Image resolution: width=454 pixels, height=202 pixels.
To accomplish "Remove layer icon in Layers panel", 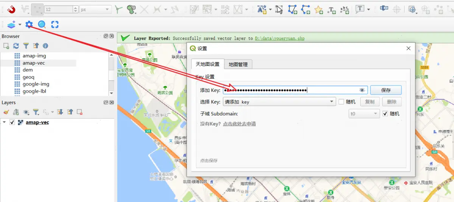I will (x=79, y=112).
